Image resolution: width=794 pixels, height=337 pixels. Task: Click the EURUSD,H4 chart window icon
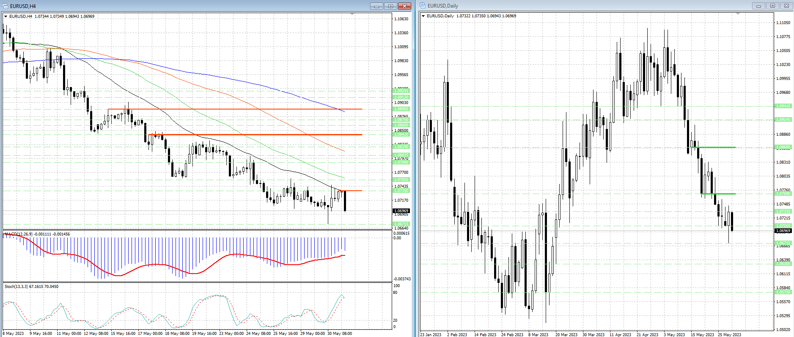[x=5, y=6]
